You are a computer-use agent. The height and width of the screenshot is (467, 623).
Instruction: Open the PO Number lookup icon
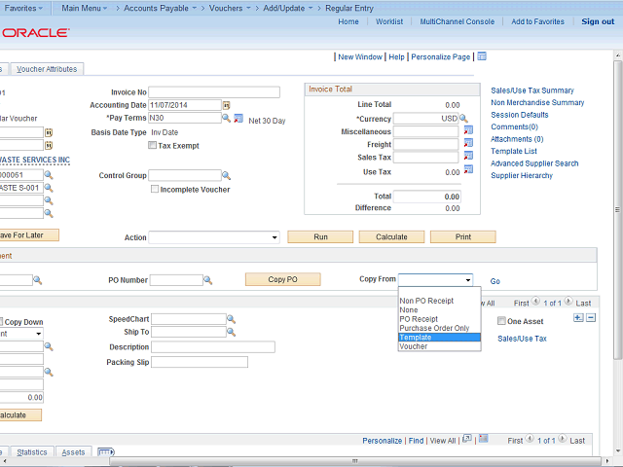pyautogui.click(x=208, y=280)
